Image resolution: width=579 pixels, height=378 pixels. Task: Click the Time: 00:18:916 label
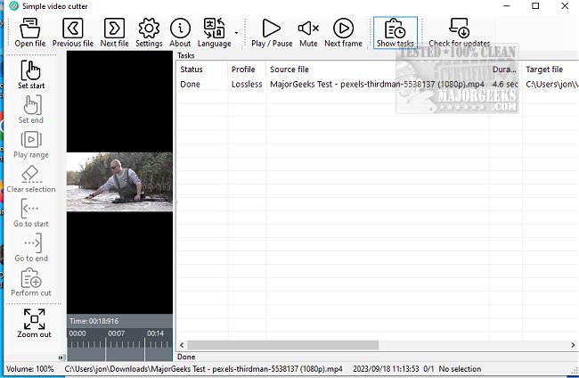[x=94, y=321]
